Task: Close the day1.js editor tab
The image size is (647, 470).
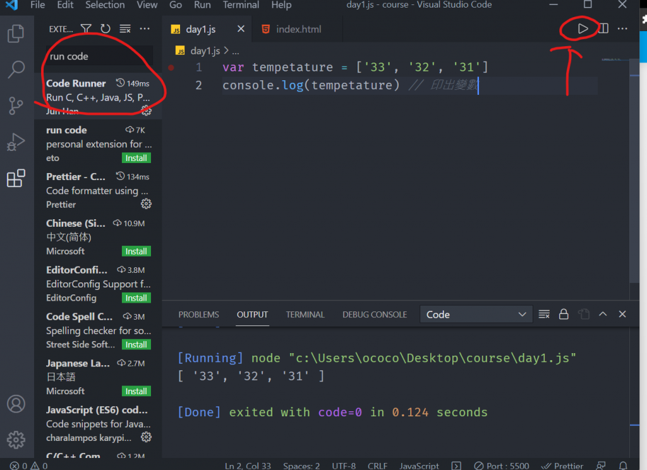Action: (x=241, y=28)
